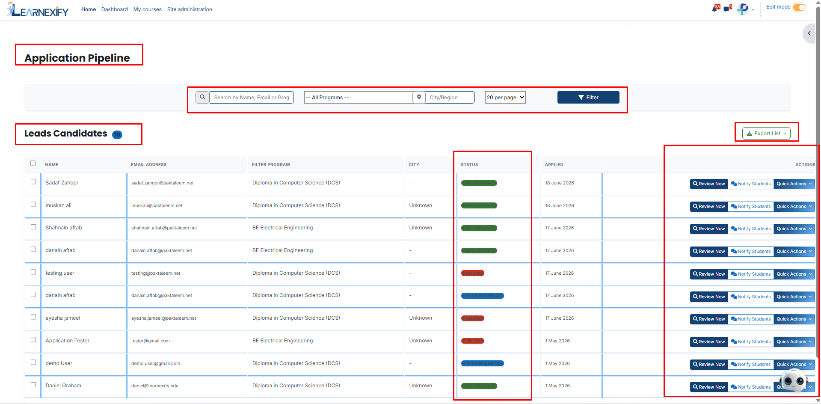The image size is (821, 404).
Task: Expand Quick Actions for Sadaf Zahoor
Action: click(794, 184)
